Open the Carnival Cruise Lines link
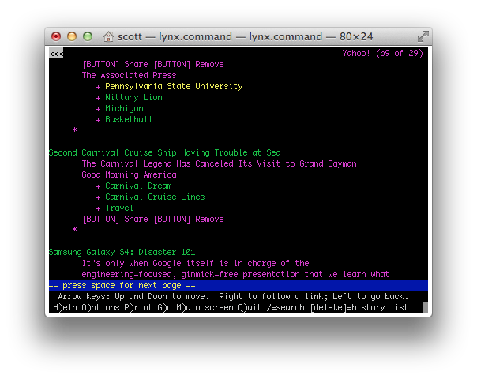 pyautogui.click(x=155, y=197)
